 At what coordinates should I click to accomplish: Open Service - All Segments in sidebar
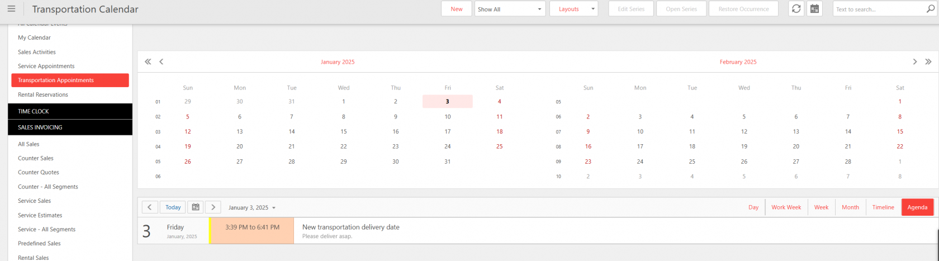(x=46, y=229)
